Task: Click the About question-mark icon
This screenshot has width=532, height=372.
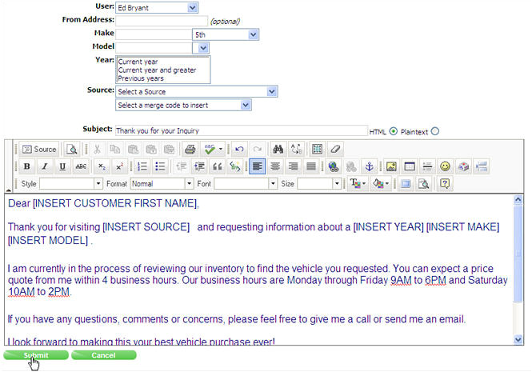Action: click(445, 184)
